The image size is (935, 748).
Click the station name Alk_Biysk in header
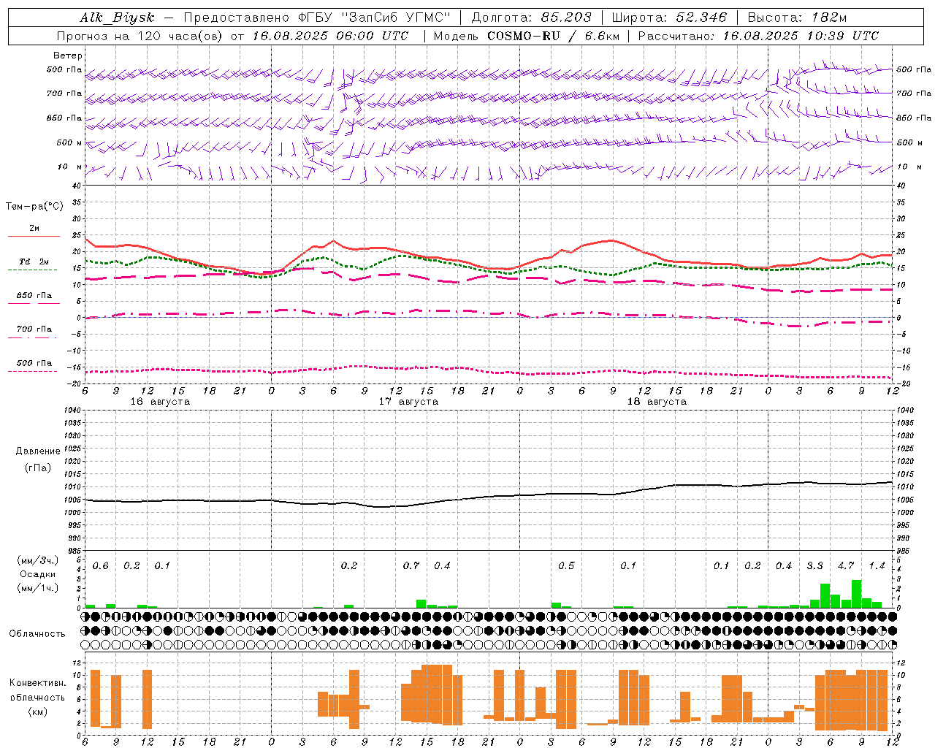[x=118, y=18]
